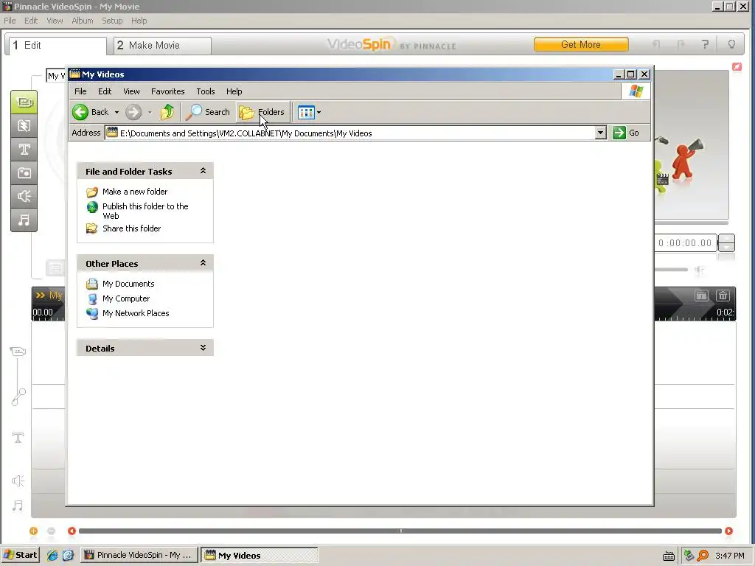This screenshot has height=566, width=755.
Task: Click music track note icon
Action: [x=18, y=506]
